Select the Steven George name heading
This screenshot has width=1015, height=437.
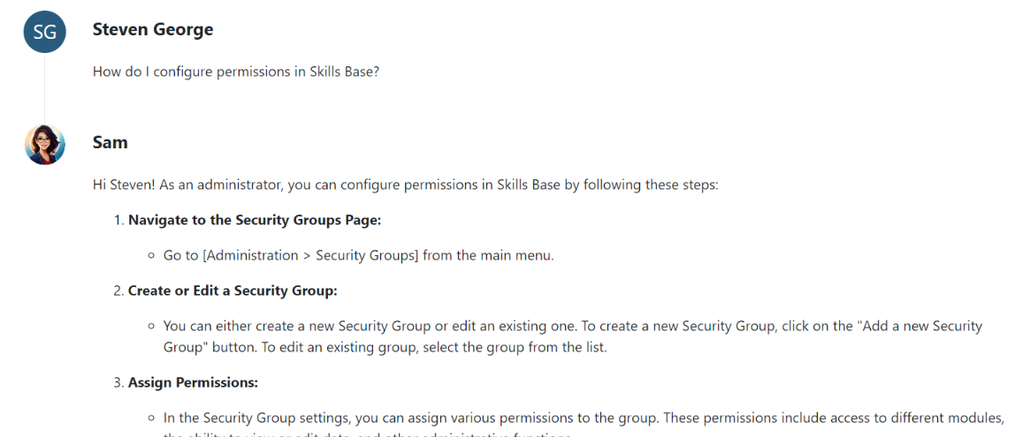click(x=153, y=29)
